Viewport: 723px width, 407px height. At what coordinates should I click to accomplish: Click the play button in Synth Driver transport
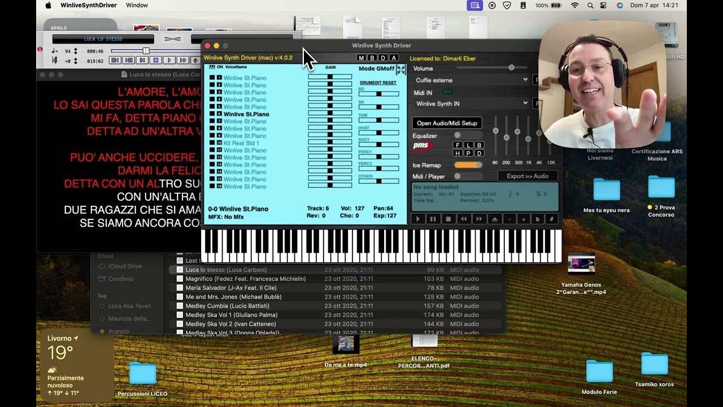pyautogui.click(x=418, y=219)
